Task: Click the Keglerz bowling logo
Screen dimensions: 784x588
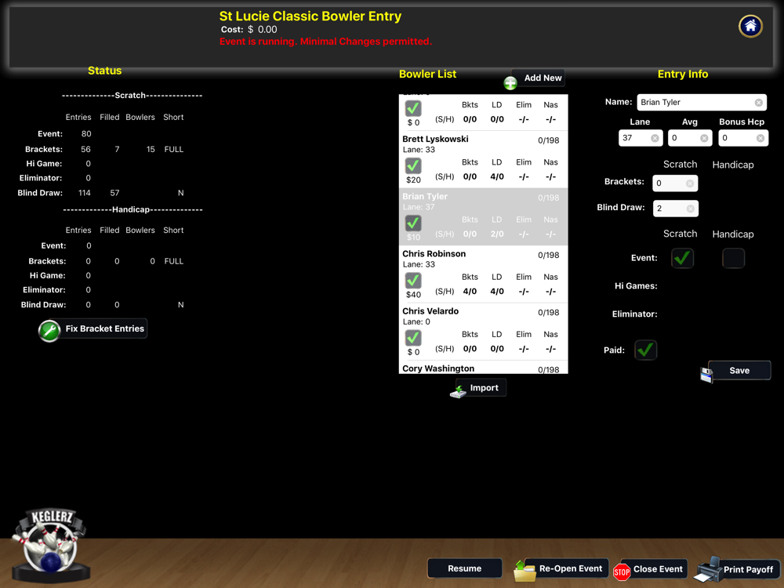Action: (51, 545)
